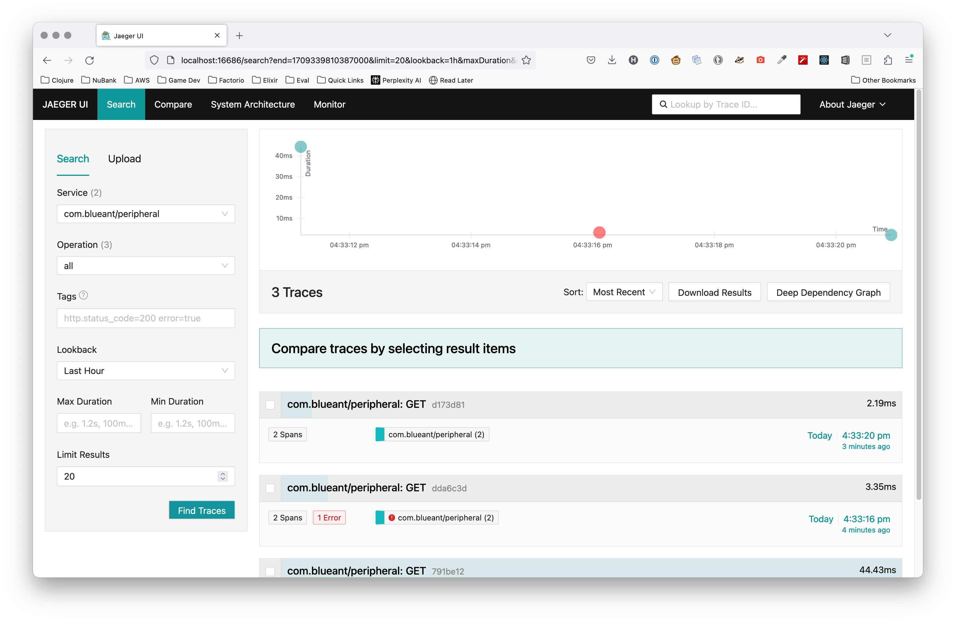Click the eyedropper color picker extension
Screen dimensions: 956x621
click(782, 60)
